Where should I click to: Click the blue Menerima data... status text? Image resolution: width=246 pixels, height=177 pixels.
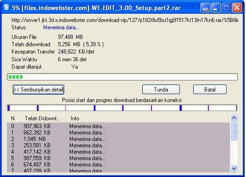coord(61,27)
